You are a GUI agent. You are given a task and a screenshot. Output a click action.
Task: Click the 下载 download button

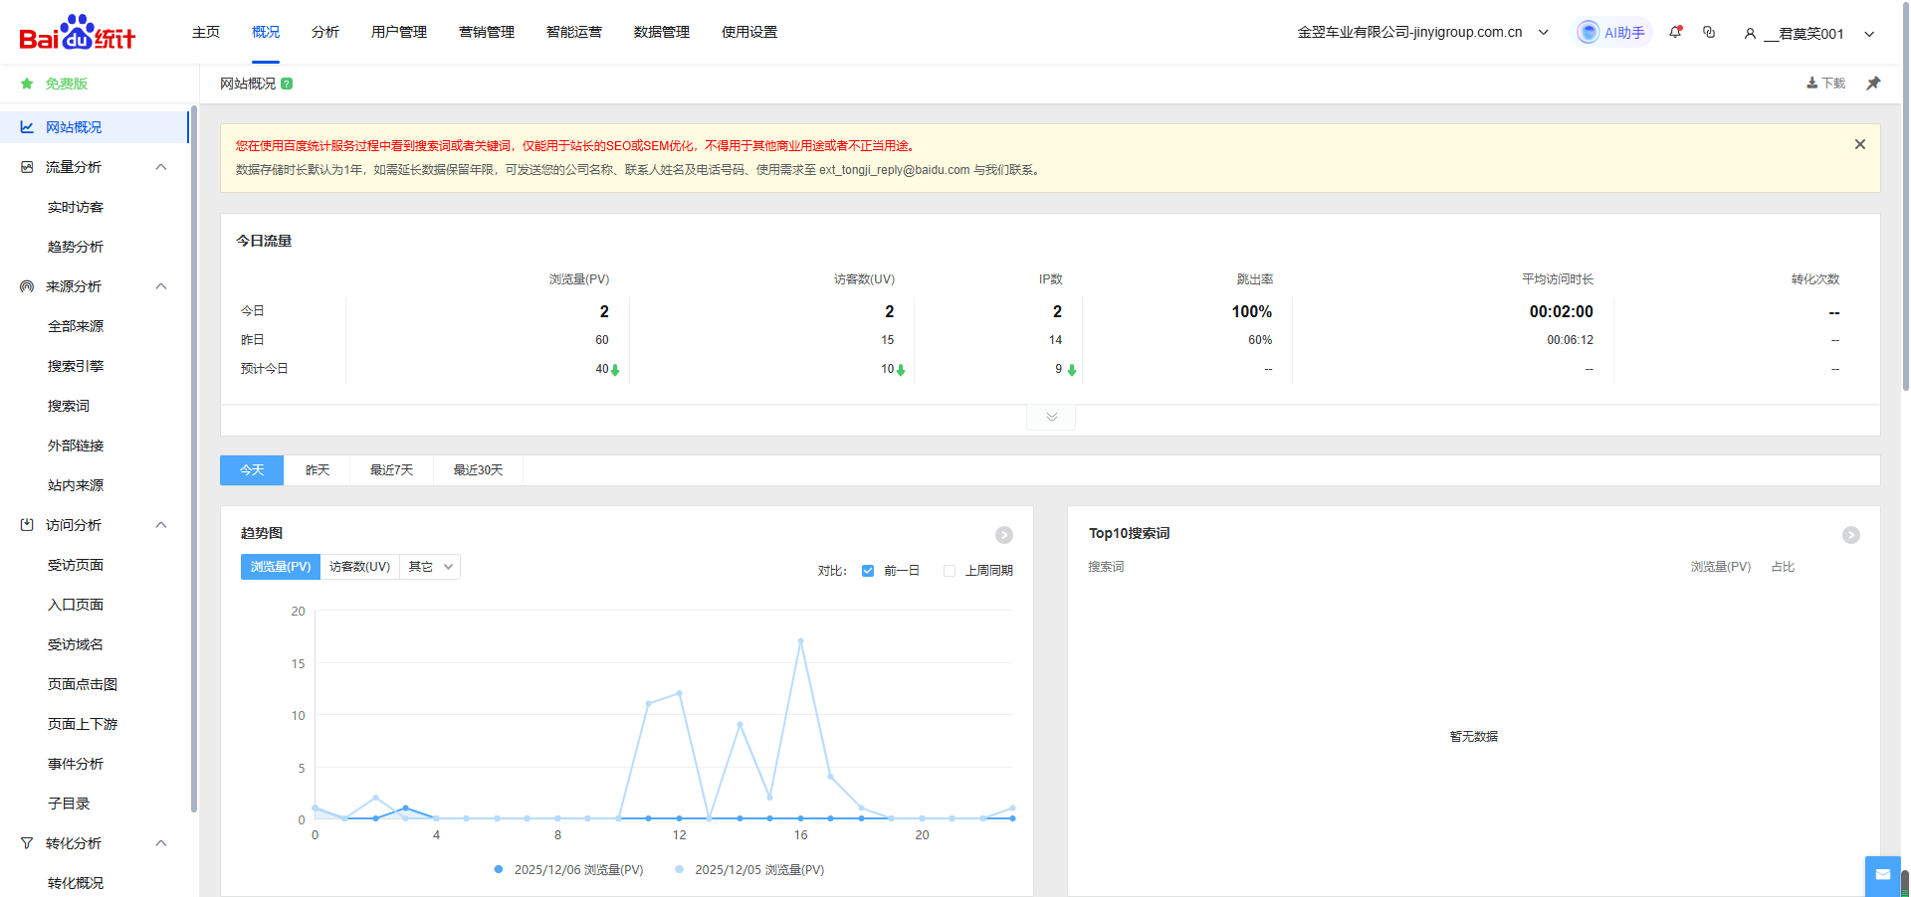(1826, 84)
